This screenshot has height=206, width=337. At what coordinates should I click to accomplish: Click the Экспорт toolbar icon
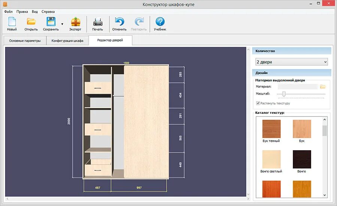pyautogui.click(x=75, y=22)
